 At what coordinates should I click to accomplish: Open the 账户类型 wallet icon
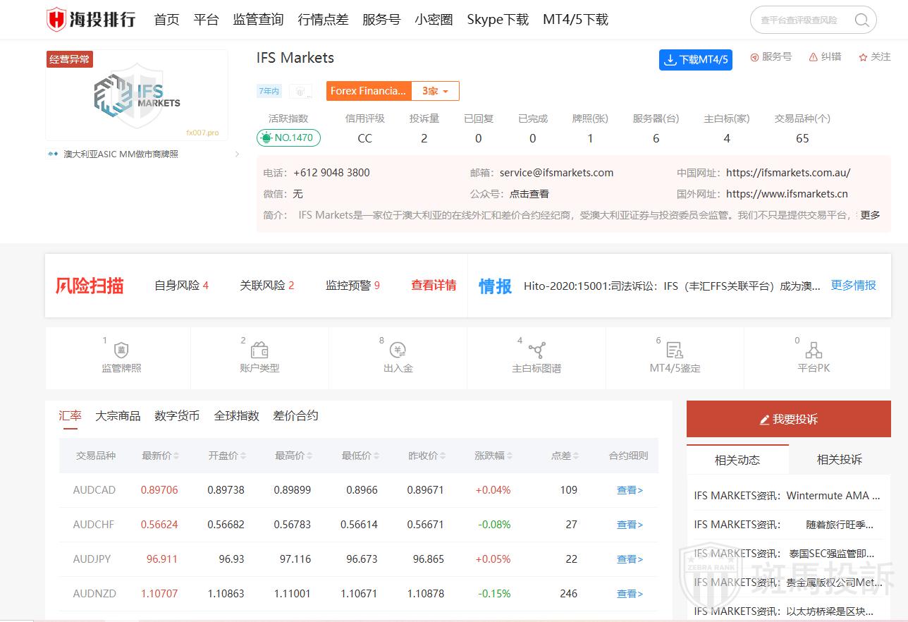259,350
